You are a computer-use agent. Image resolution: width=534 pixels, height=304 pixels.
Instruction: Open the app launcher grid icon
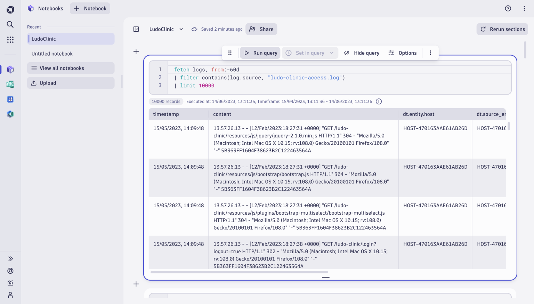pyautogui.click(x=10, y=40)
